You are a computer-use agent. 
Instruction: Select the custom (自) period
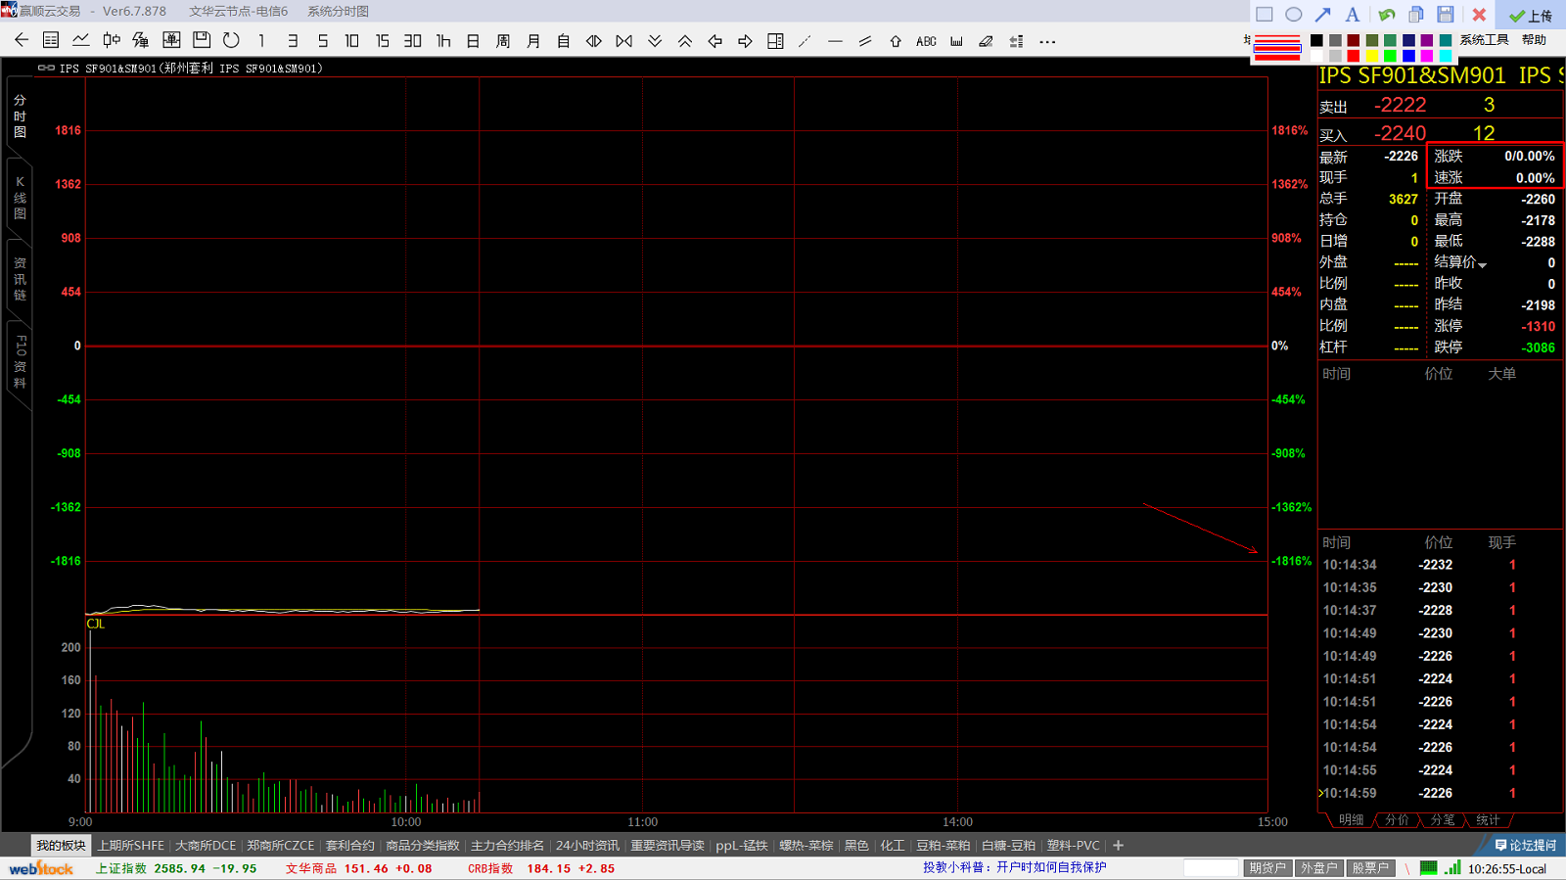pos(564,41)
